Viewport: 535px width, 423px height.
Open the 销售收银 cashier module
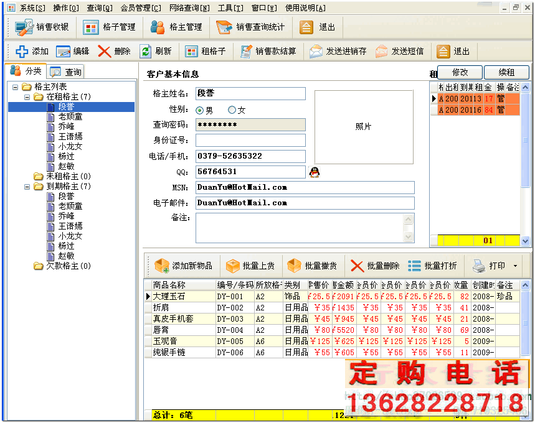pyautogui.click(x=42, y=27)
